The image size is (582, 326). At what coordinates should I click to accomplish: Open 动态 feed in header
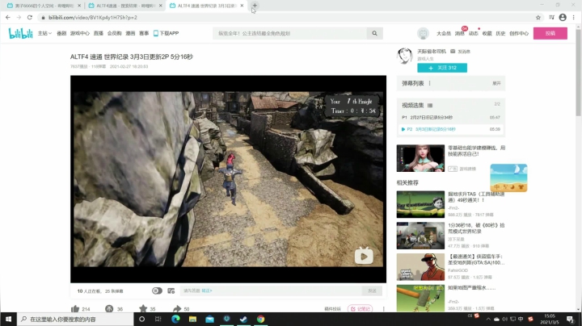tap(473, 33)
